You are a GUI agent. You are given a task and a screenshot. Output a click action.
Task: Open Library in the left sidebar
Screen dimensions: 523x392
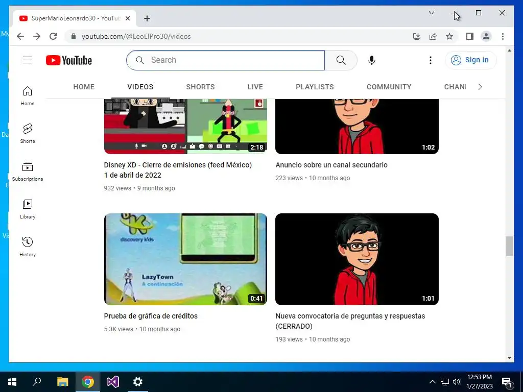point(28,209)
